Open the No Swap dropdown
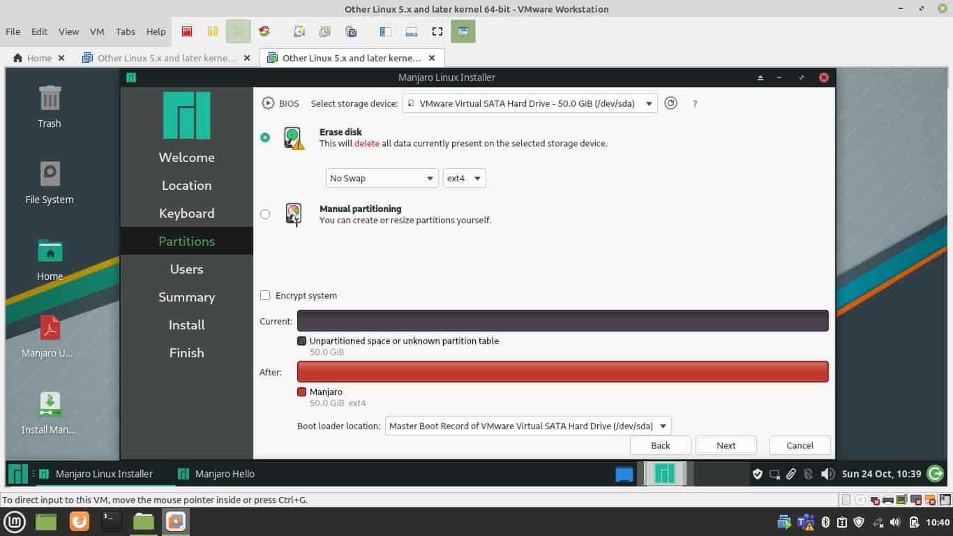 coord(382,178)
